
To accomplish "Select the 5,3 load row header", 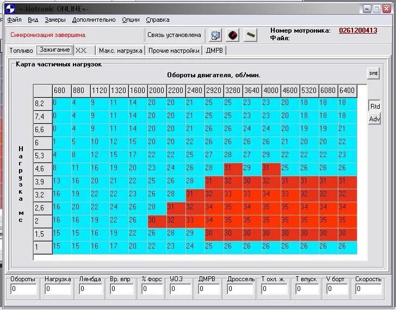I will tap(43, 156).
